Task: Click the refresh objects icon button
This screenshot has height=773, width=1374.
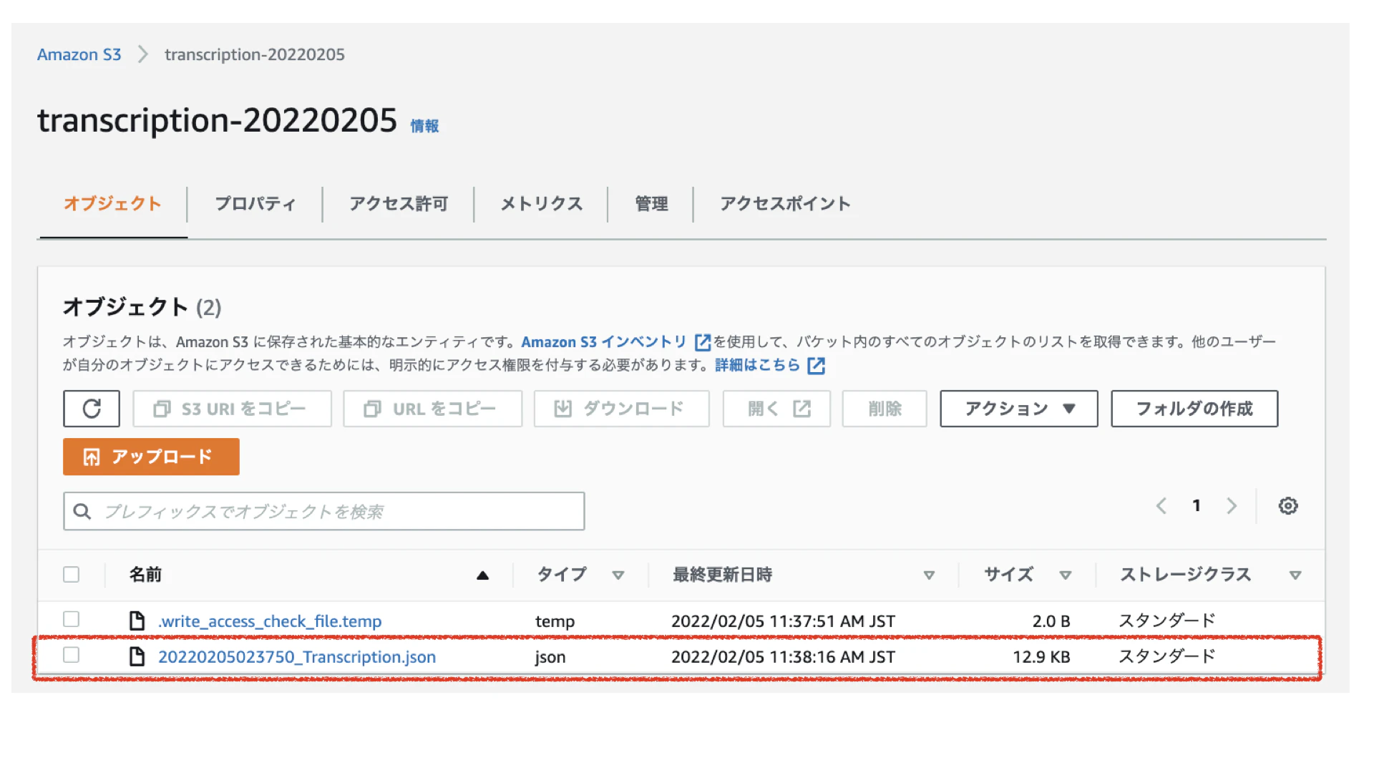Action: (x=92, y=409)
